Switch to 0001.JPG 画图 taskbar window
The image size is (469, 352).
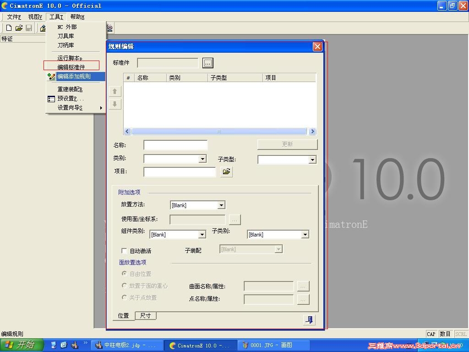click(x=273, y=346)
